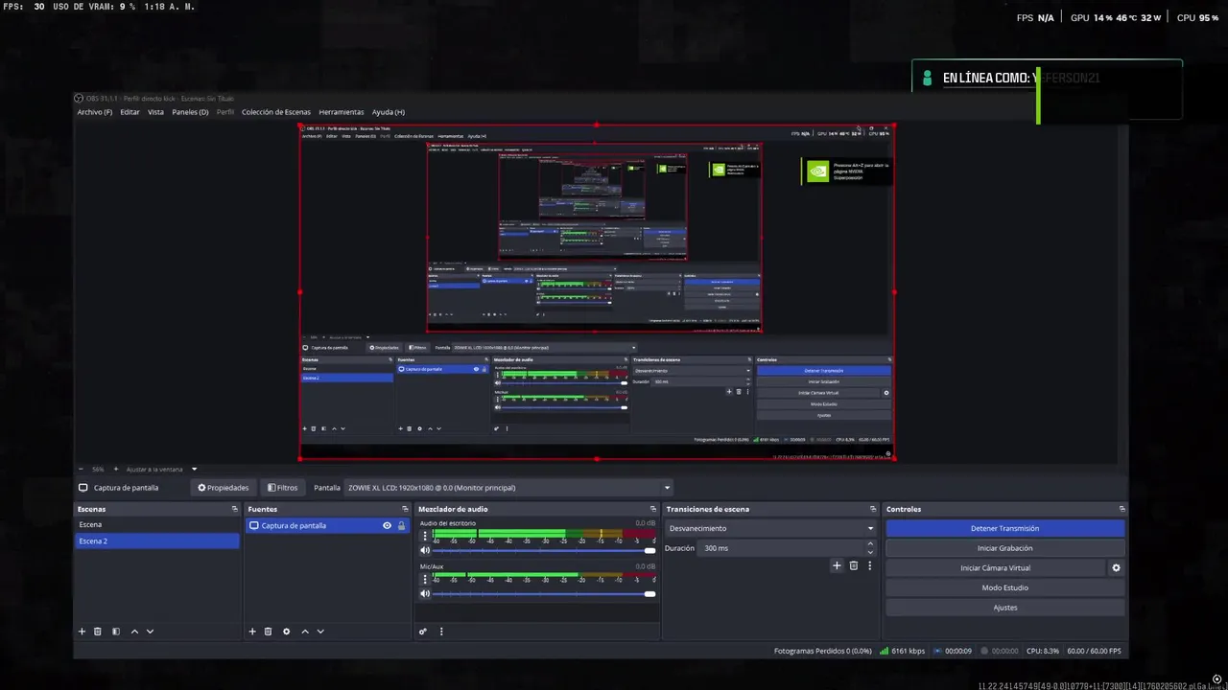
Task: Open transition properties three-dot menu
Action: click(x=870, y=565)
